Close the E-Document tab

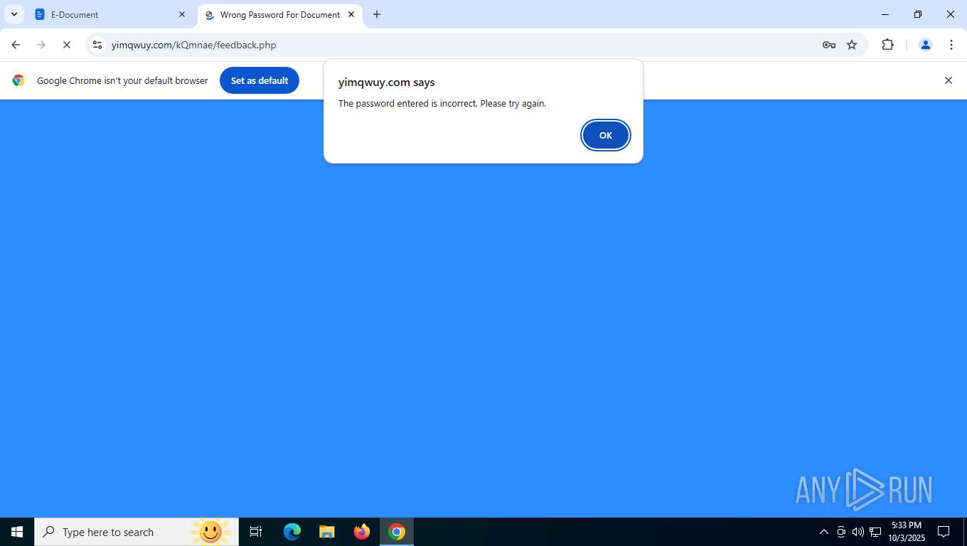[181, 14]
